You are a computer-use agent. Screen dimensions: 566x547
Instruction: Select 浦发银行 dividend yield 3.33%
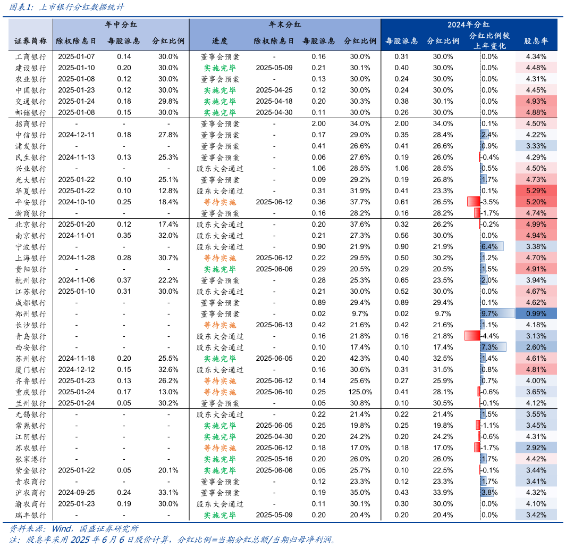click(x=536, y=146)
